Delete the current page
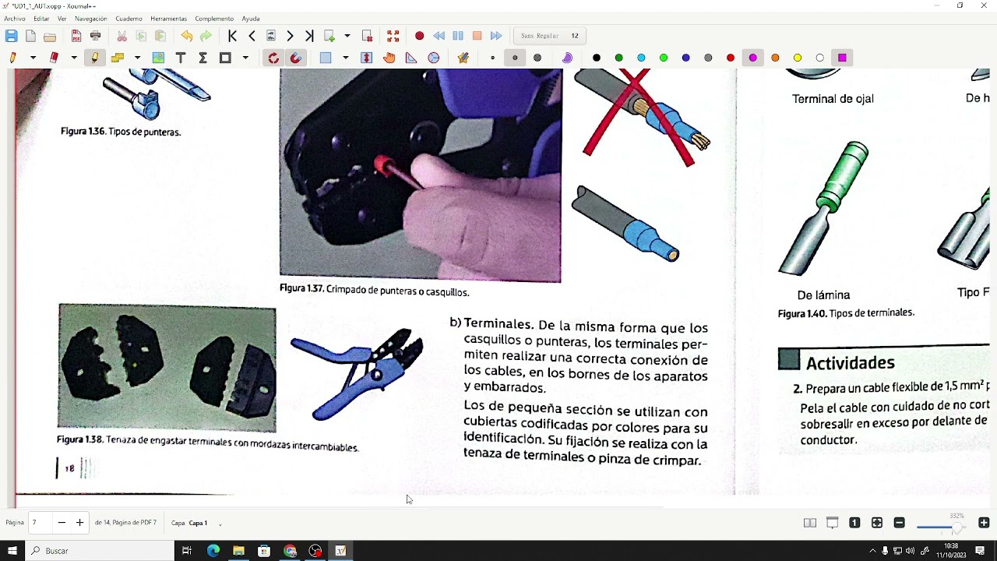 pyautogui.click(x=368, y=36)
